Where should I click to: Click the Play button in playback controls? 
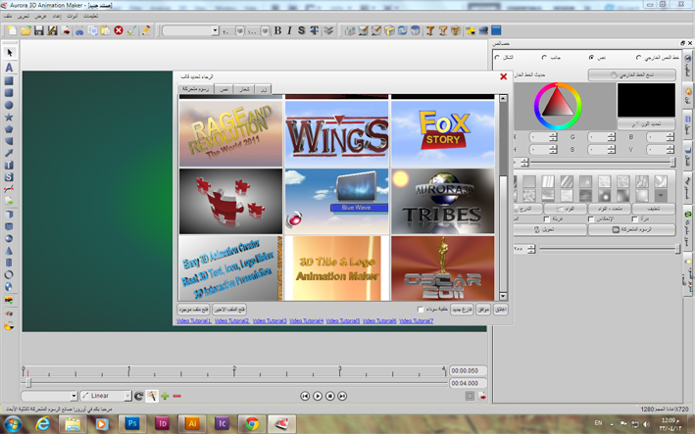pos(318,396)
